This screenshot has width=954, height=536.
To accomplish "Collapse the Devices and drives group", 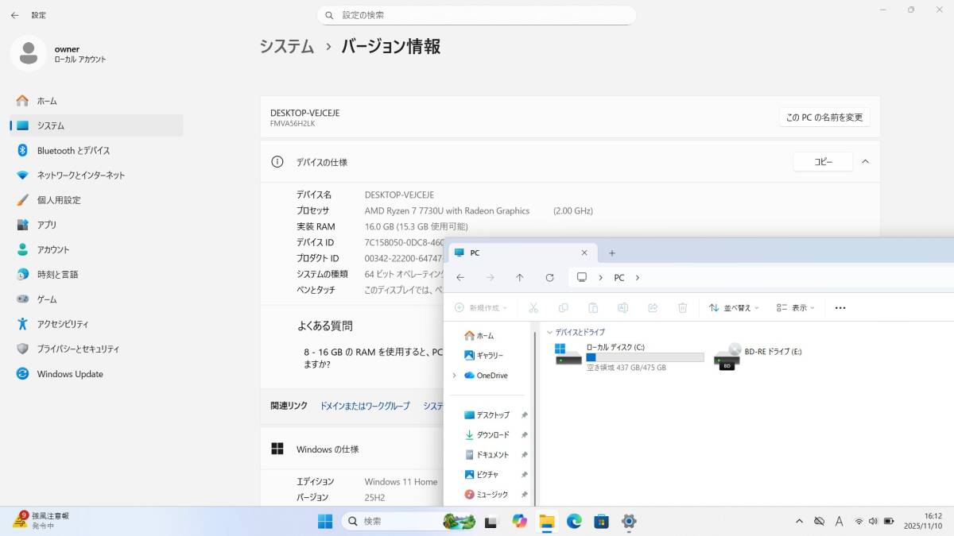I will click(x=549, y=332).
